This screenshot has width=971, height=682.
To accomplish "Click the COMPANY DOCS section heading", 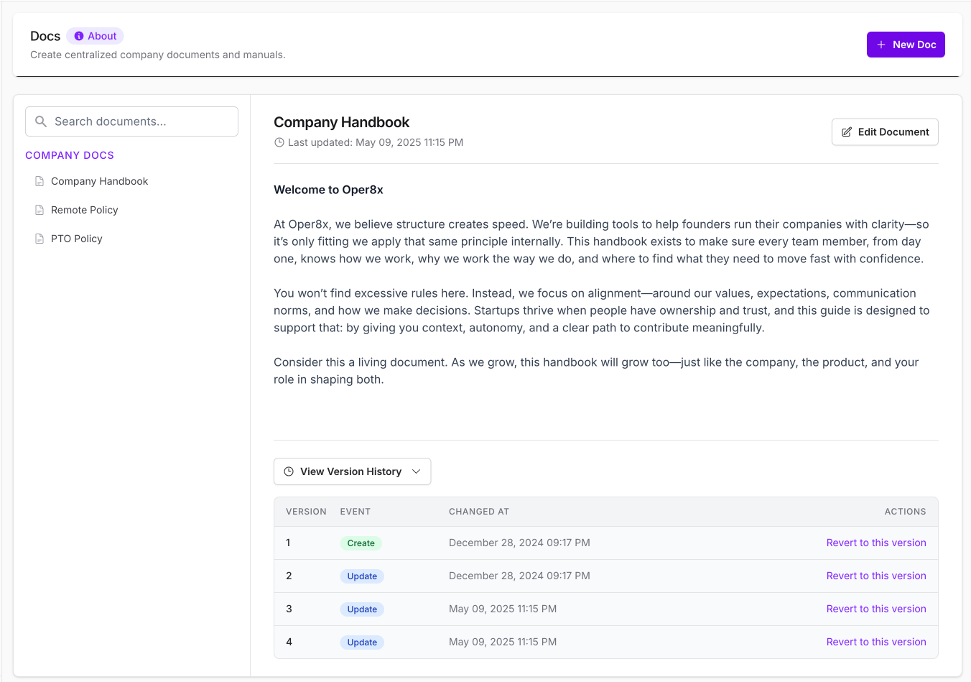I will tap(70, 155).
